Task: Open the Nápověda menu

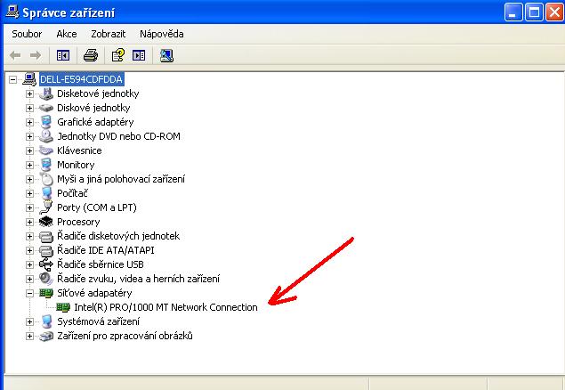Action: tap(162, 34)
